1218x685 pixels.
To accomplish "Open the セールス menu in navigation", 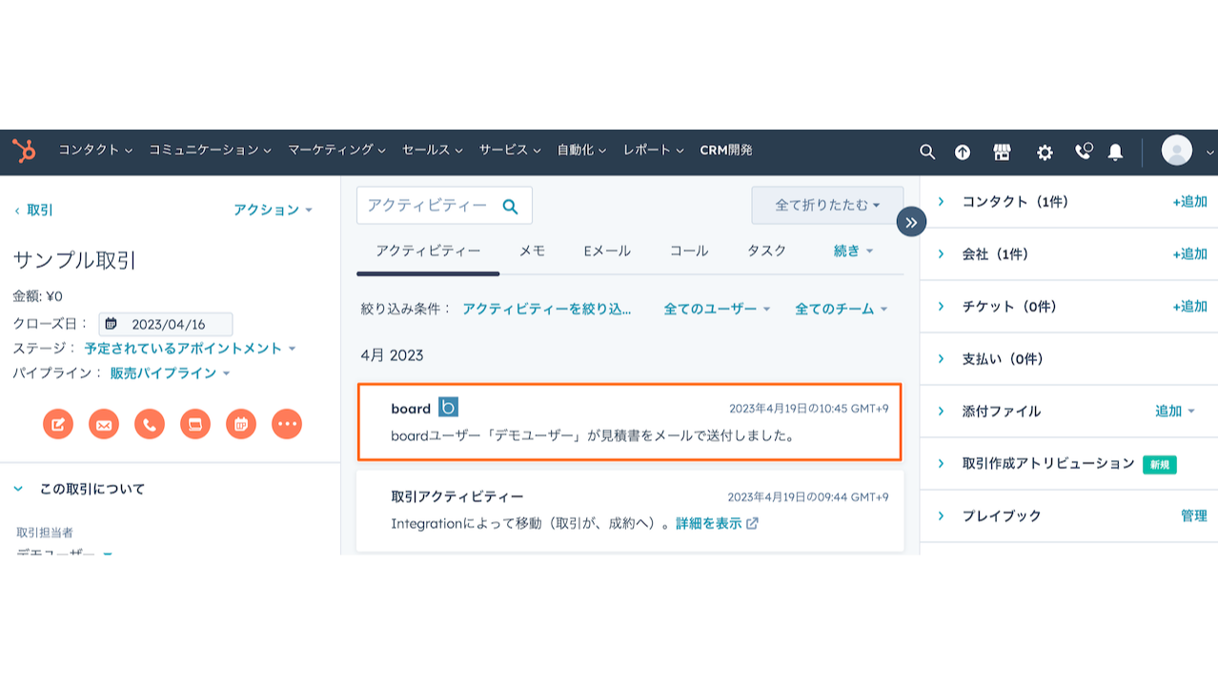I will (432, 151).
